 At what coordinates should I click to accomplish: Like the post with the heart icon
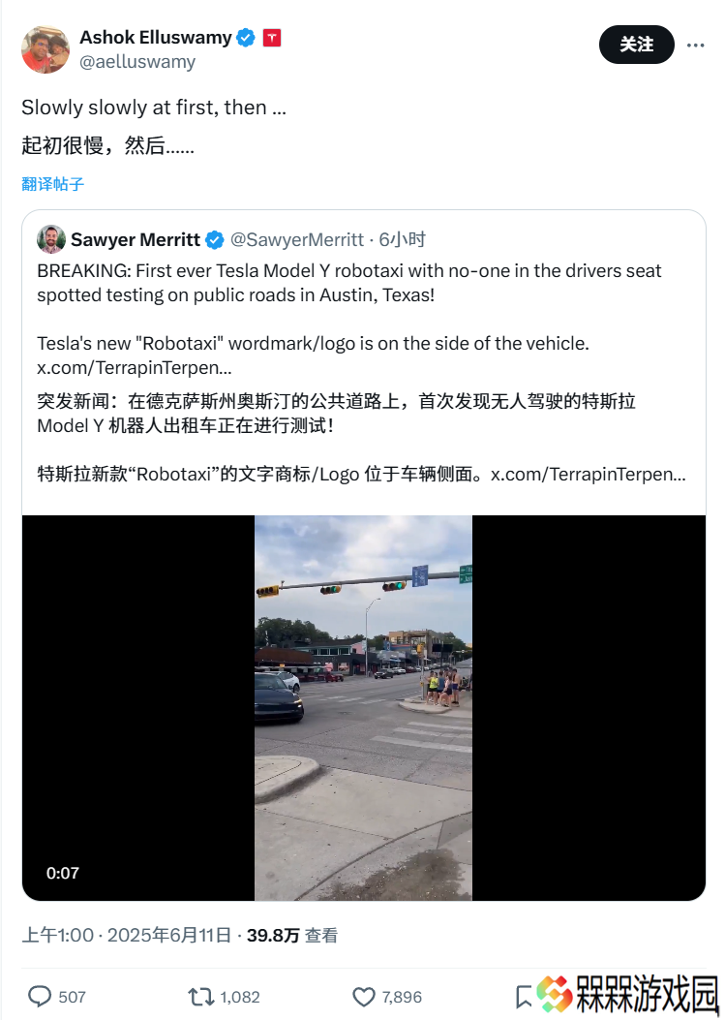tap(364, 997)
